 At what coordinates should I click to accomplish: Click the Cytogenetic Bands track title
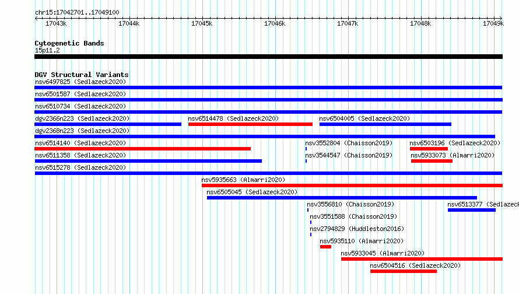(69, 43)
